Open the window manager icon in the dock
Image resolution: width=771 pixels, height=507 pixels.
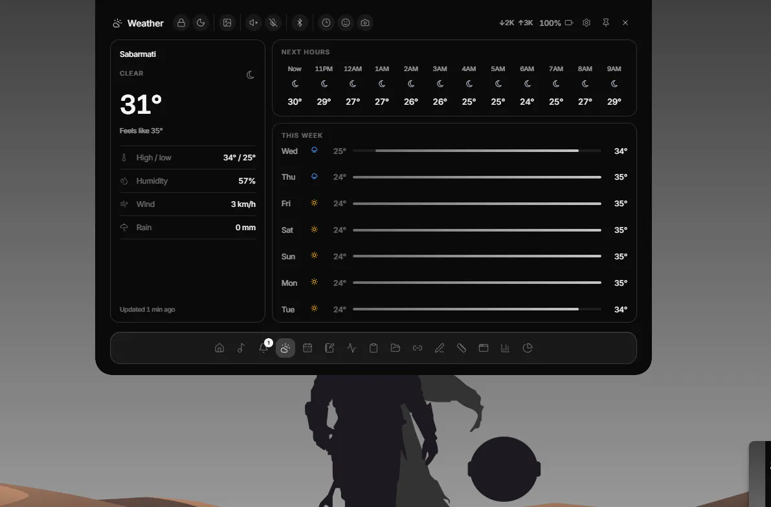pos(484,348)
